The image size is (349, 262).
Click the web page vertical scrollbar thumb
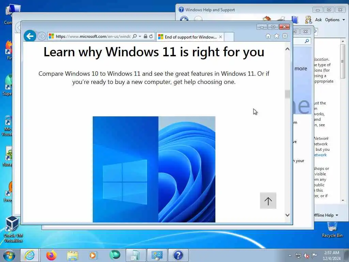tap(288, 94)
